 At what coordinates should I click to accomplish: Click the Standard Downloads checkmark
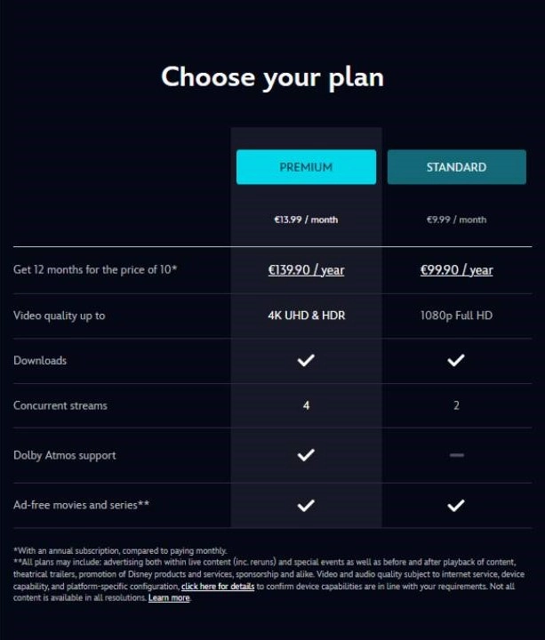[455, 360]
